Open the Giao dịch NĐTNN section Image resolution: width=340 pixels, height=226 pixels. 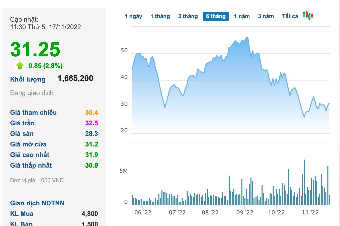click(x=37, y=203)
